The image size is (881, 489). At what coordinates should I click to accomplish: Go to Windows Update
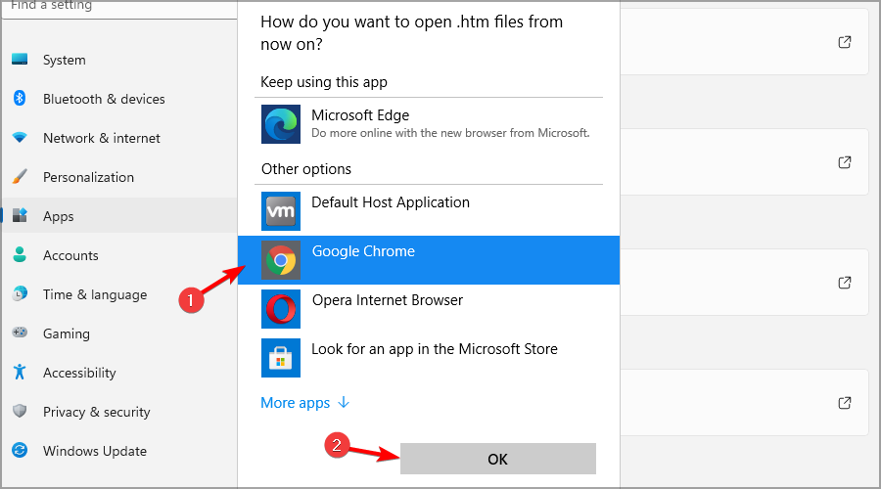click(x=119, y=451)
